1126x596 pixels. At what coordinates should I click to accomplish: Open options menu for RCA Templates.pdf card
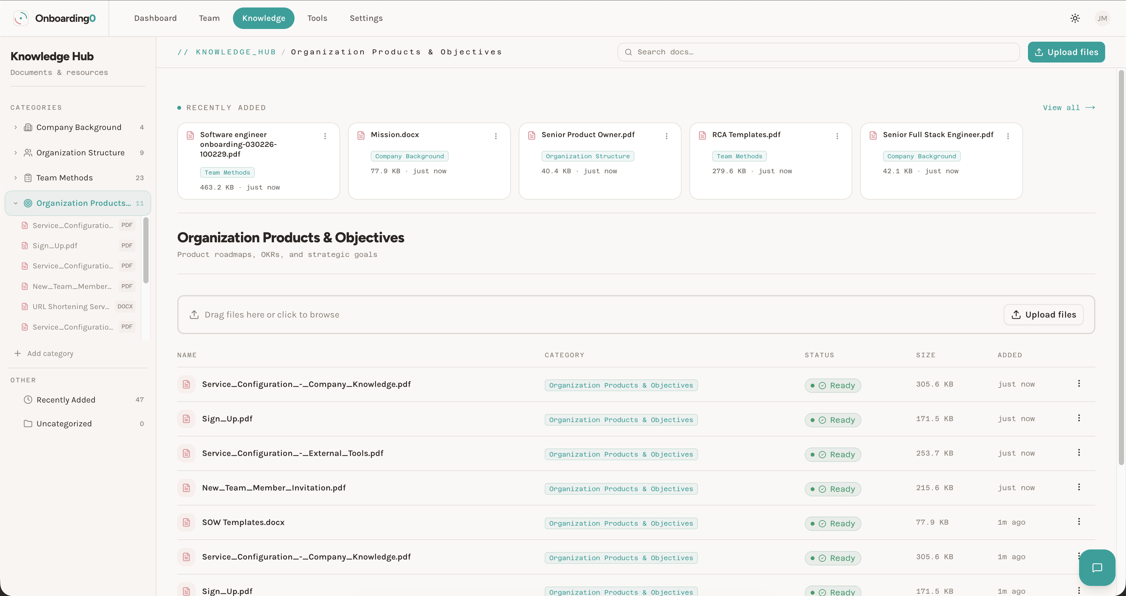837,136
